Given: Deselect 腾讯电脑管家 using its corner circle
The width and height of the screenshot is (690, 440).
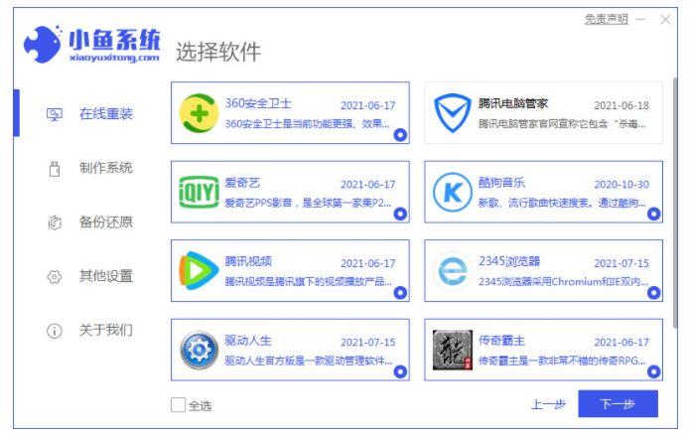Looking at the screenshot, I should (x=653, y=135).
